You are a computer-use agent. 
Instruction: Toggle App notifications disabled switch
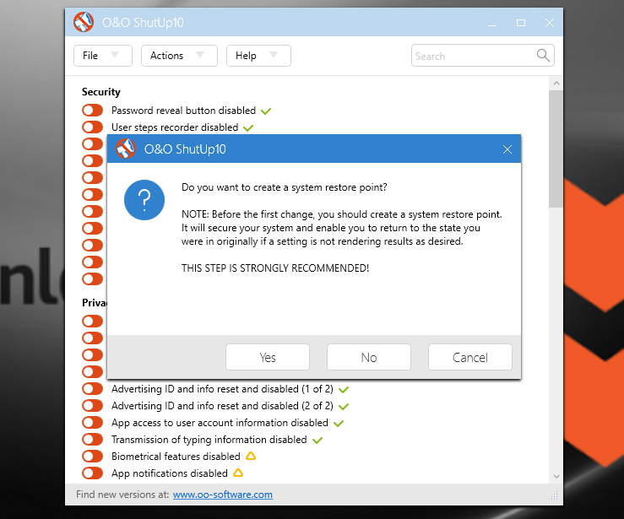92,473
